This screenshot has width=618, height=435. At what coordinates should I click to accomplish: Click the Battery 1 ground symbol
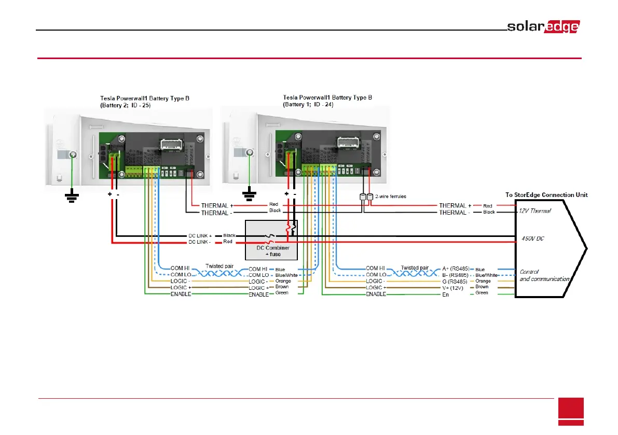(x=249, y=194)
